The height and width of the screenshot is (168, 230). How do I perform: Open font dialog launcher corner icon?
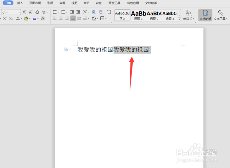(49, 23)
